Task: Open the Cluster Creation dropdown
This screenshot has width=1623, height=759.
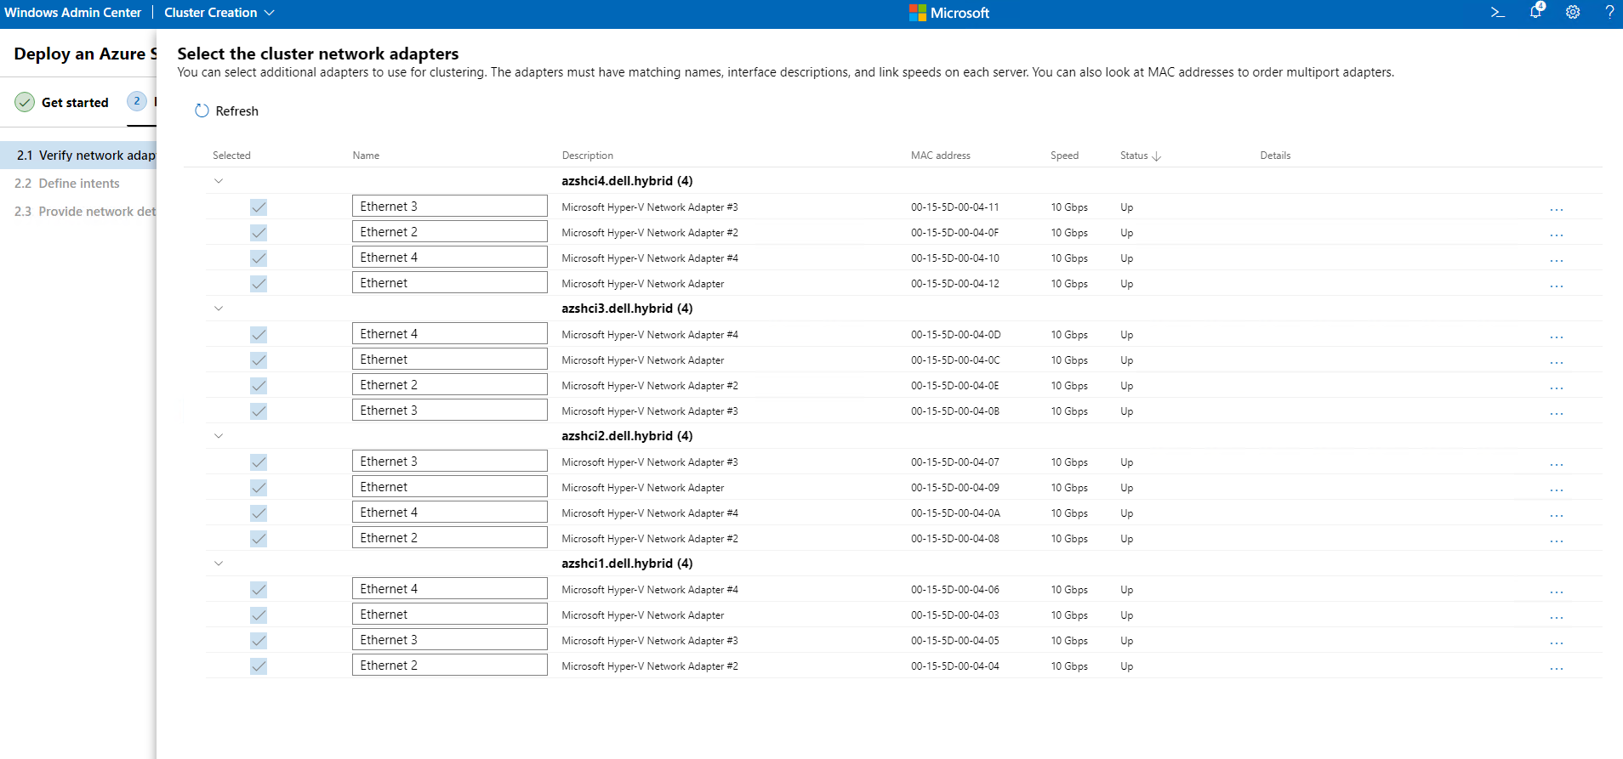Action: [219, 13]
